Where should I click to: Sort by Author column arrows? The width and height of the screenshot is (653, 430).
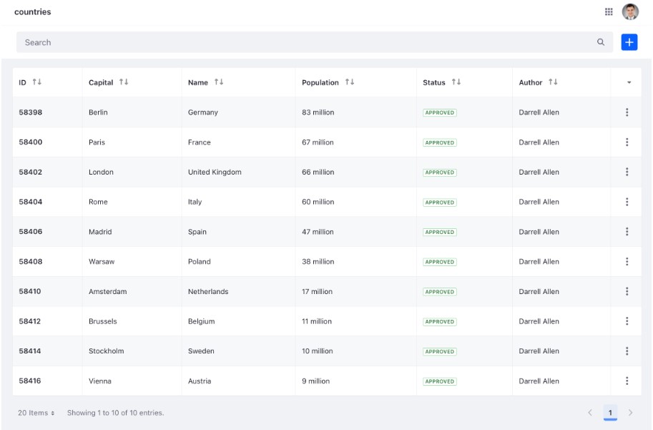click(x=553, y=82)
